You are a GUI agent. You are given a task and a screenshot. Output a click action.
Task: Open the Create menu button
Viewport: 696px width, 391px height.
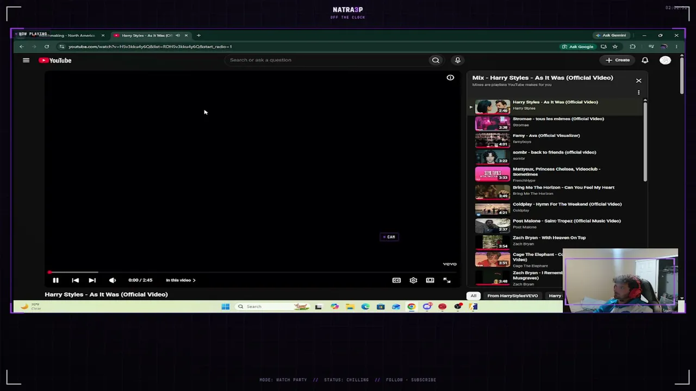tap(618, 60)
